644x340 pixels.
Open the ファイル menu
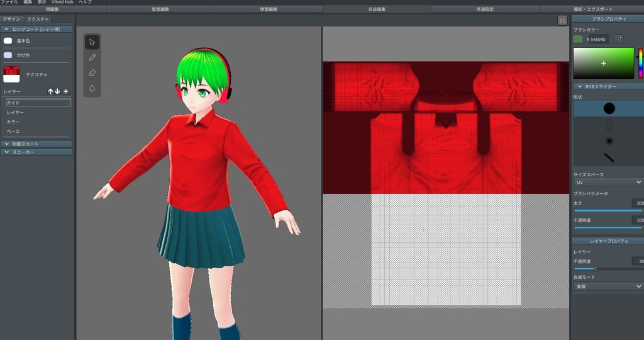pos(9,2)
